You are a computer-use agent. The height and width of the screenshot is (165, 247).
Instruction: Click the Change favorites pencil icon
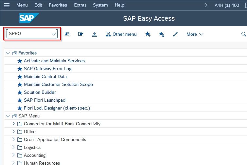pyautogui.click(x=175, y=34)
